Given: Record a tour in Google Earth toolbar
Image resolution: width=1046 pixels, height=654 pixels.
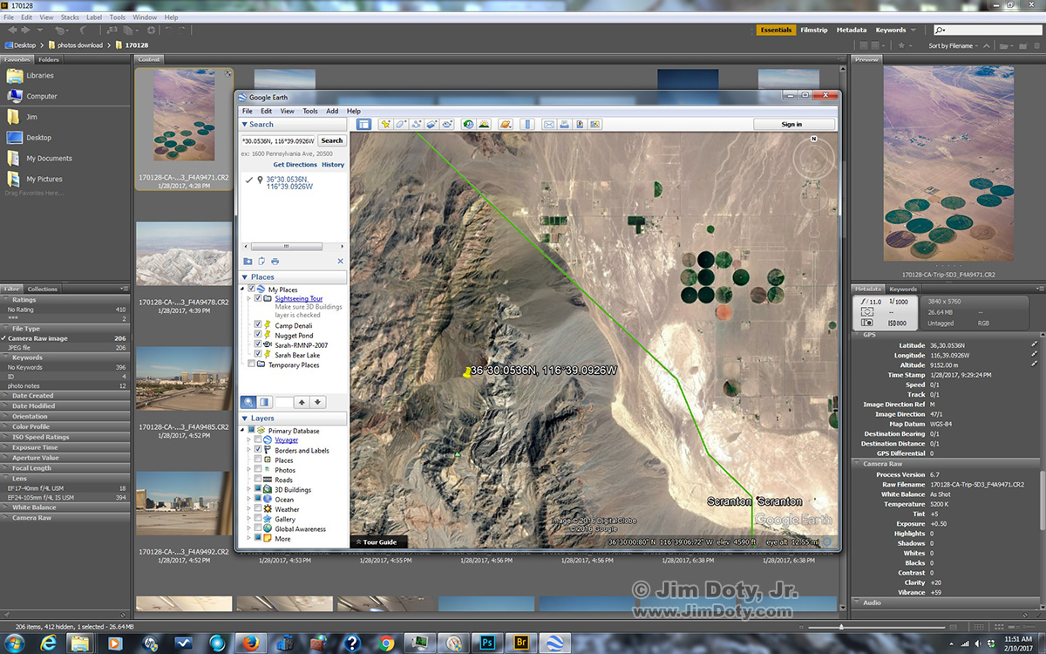Looking at the screenshot, I should coord(447,125).
